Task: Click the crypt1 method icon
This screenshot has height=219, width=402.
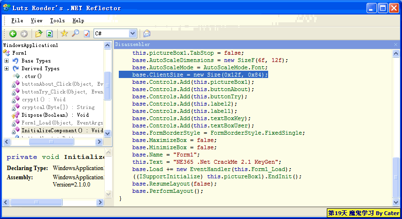Action: coord(16,99)
